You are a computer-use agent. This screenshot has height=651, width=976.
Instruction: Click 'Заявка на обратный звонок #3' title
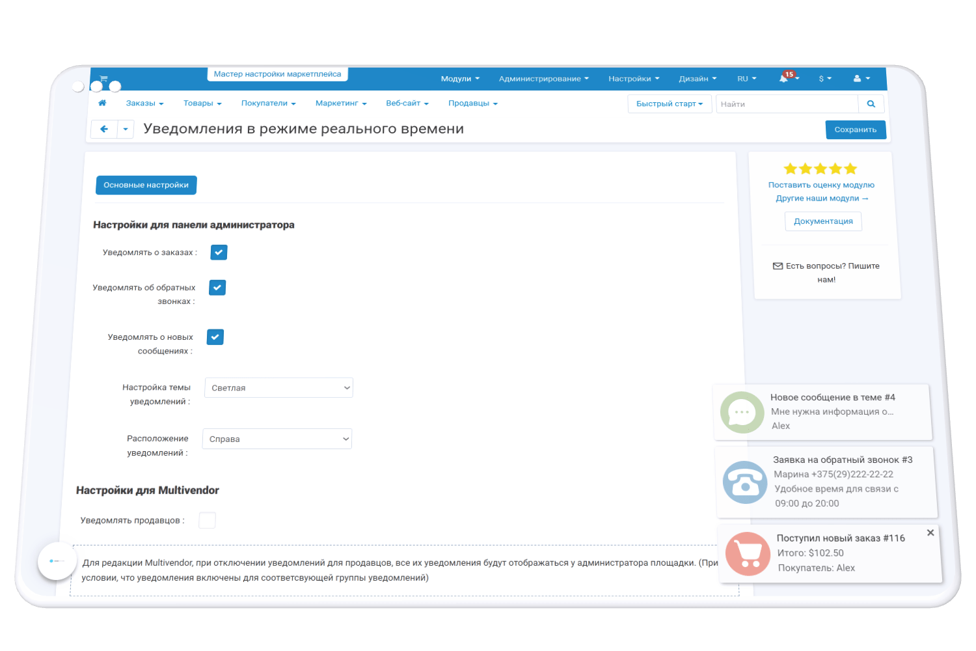pos(843,460)
